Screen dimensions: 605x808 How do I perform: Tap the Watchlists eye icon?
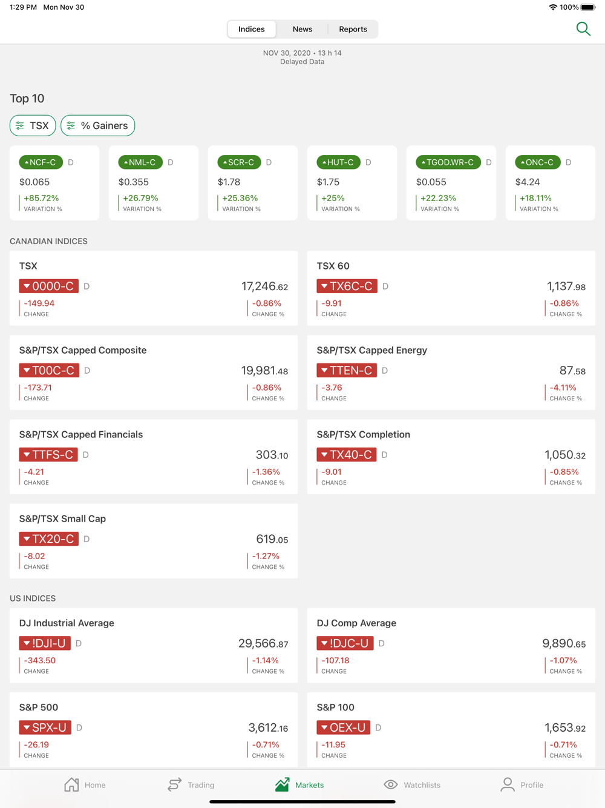click(391, 784)
